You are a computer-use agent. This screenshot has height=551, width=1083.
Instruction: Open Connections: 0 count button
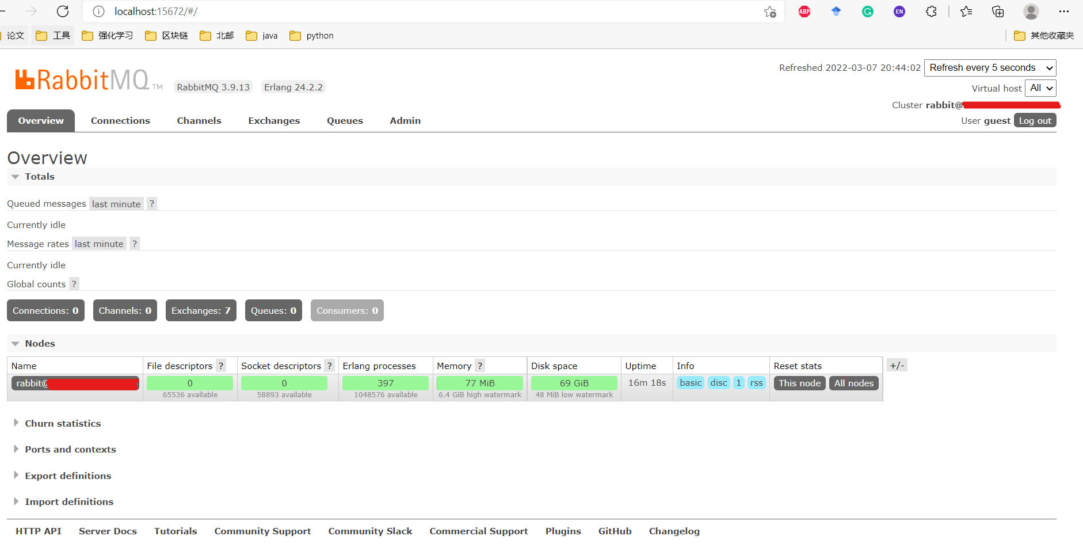pyautogui.click(x=45, y=311)
